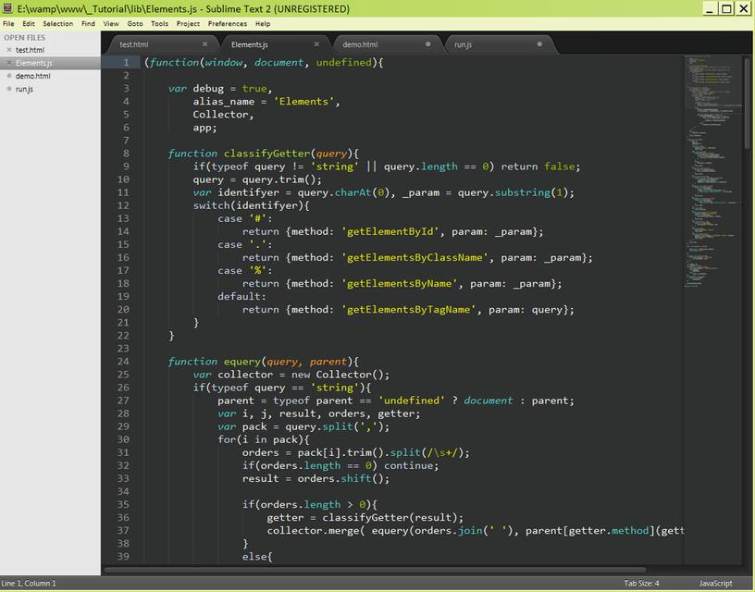Open test.html from the Open Files list

click(x=30, y=50)
